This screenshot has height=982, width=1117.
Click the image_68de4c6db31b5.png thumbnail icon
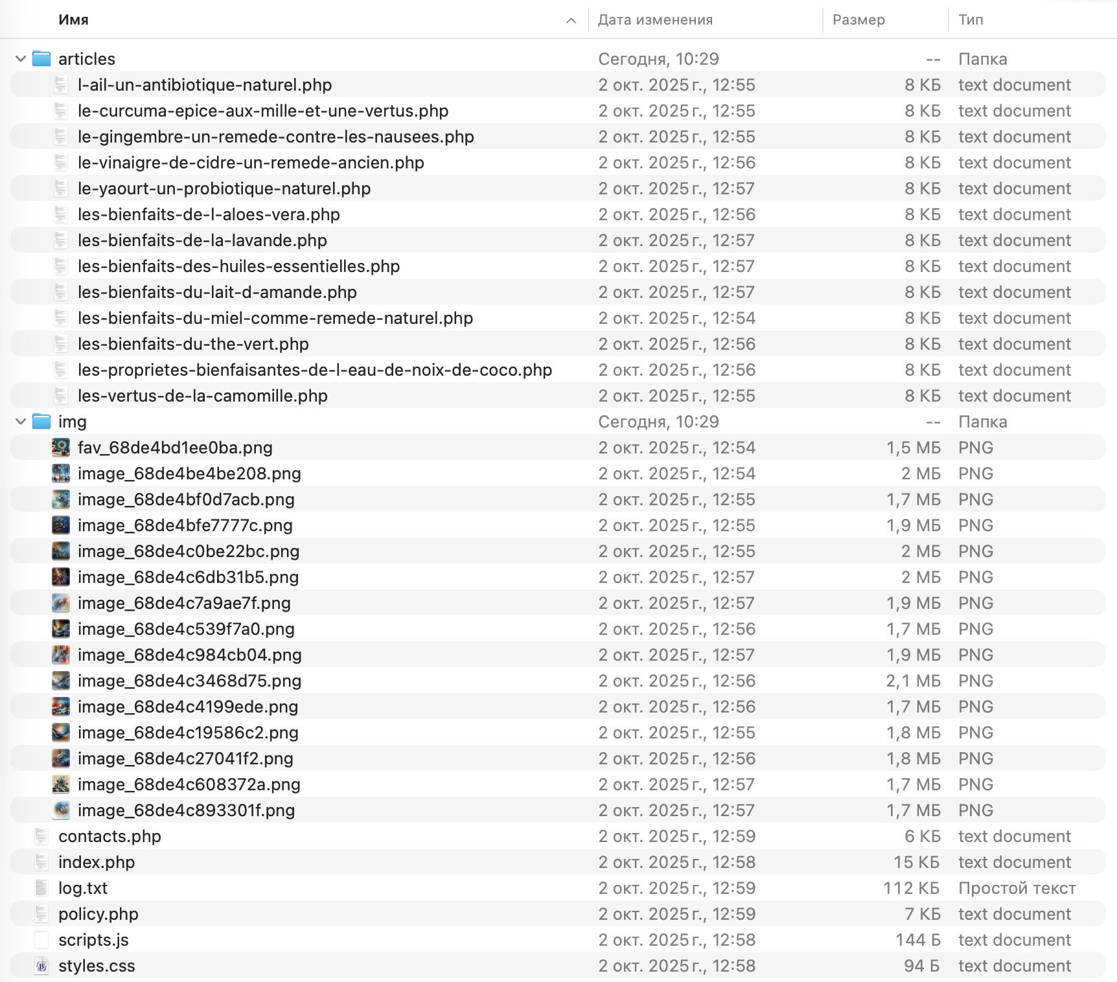pos(61,577)
